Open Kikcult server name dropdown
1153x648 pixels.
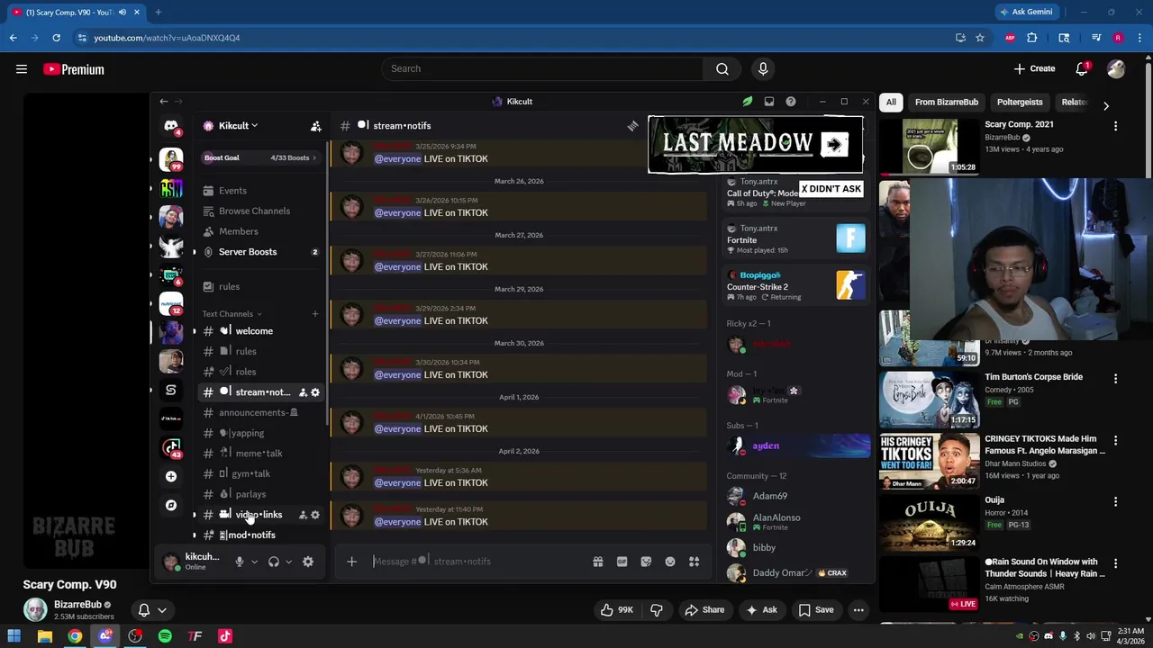[239, 126]
